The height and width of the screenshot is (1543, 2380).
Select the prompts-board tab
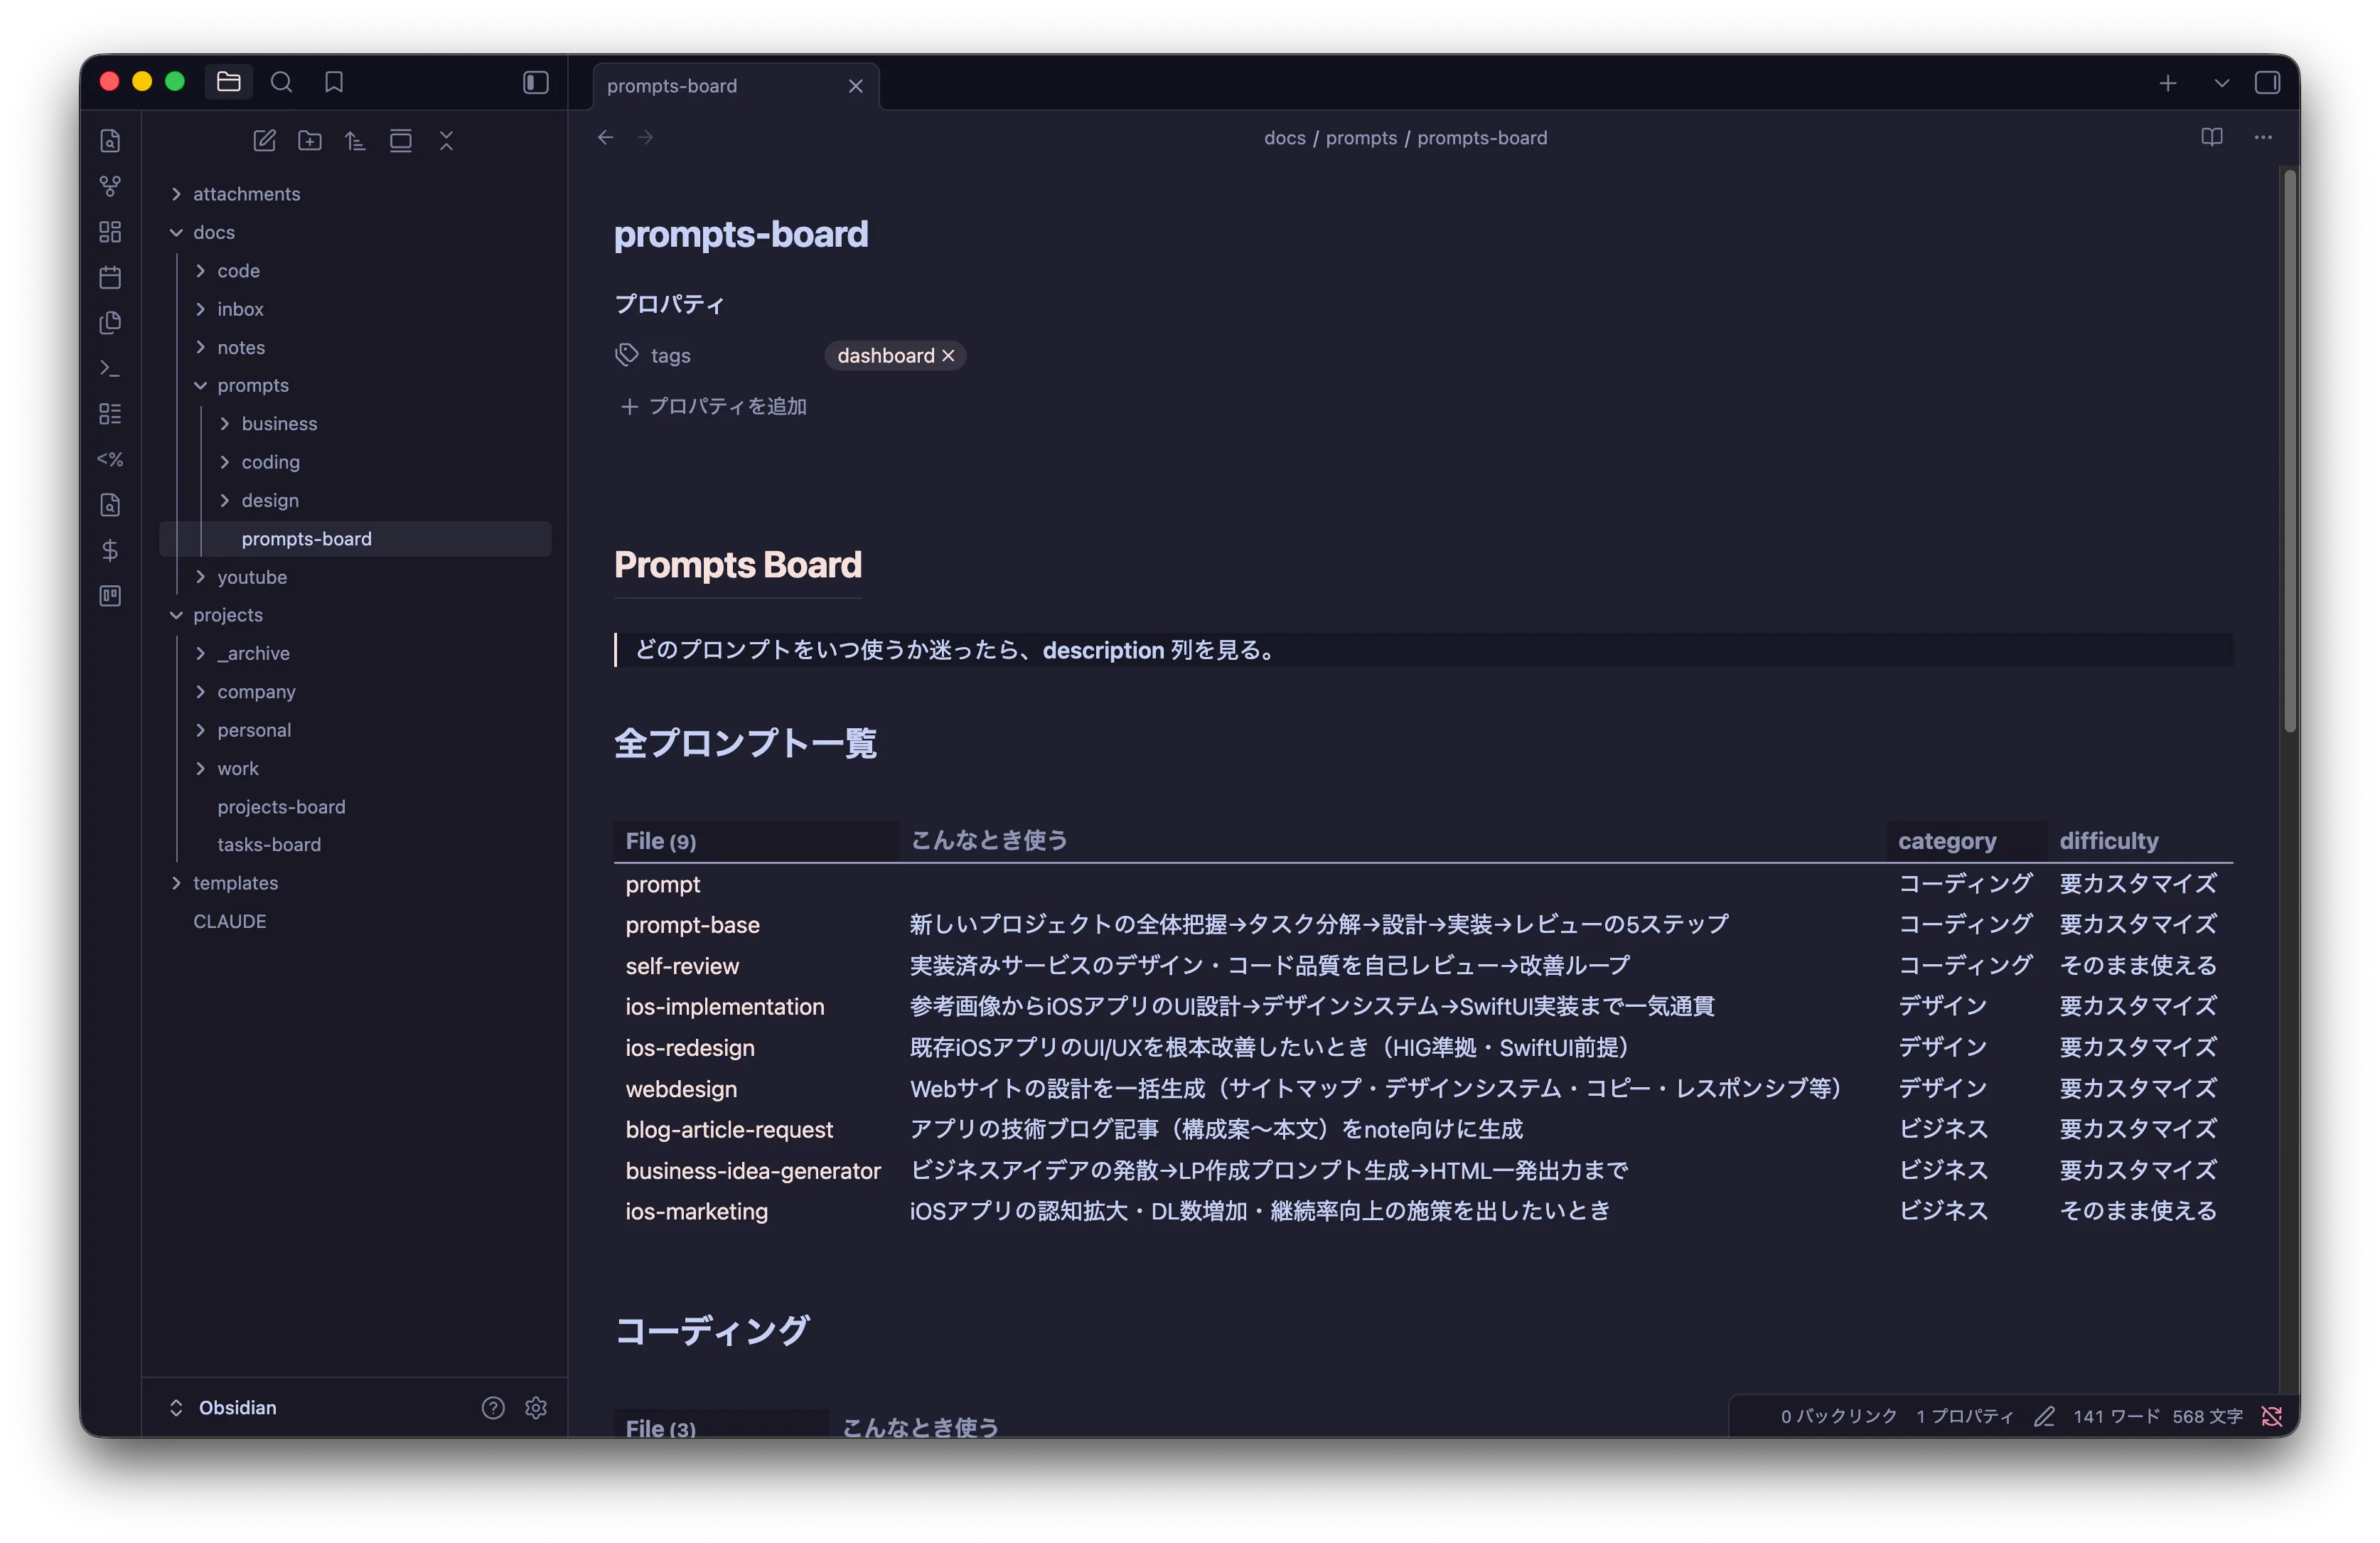tap(672, 86)
